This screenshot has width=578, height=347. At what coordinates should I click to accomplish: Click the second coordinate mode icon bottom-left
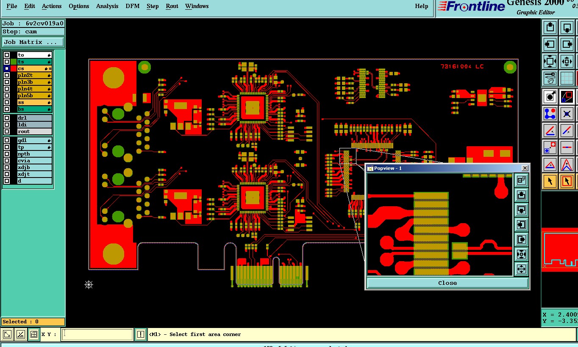(20, 335)
